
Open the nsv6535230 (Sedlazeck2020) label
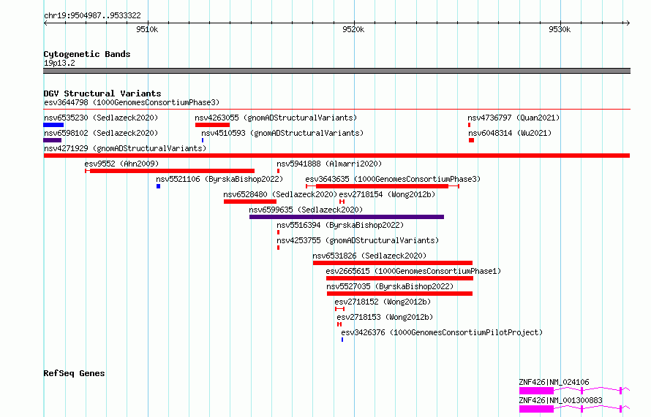click(x=101, y=118)
